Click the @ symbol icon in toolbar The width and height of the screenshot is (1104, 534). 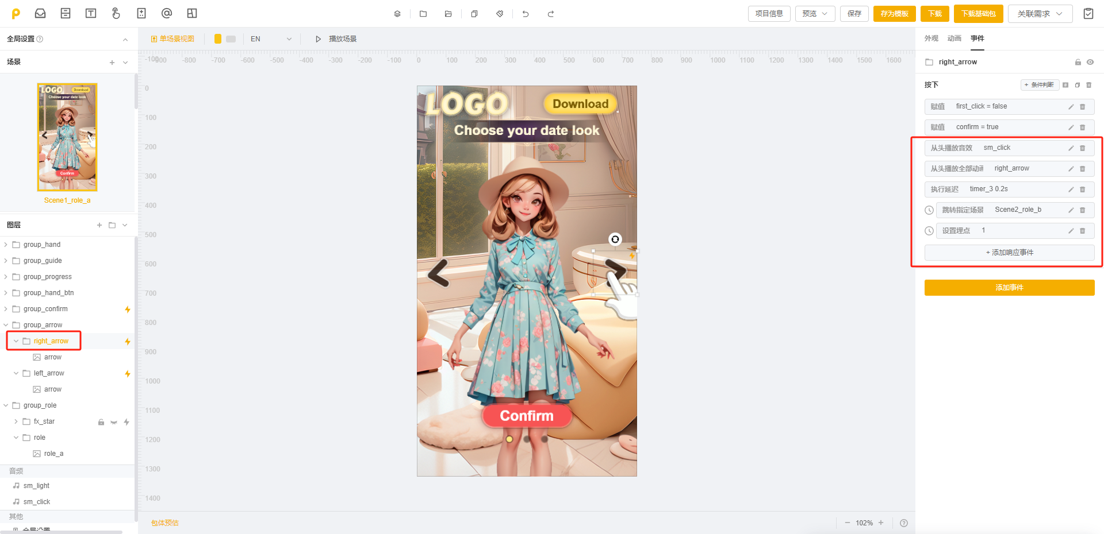[167, 13]
